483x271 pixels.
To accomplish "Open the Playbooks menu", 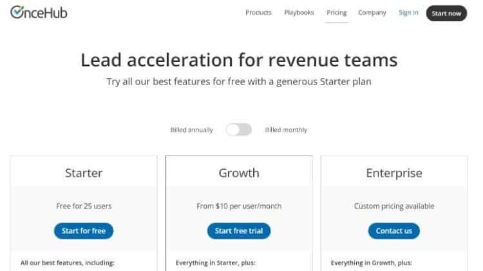I will click(299, 12).
